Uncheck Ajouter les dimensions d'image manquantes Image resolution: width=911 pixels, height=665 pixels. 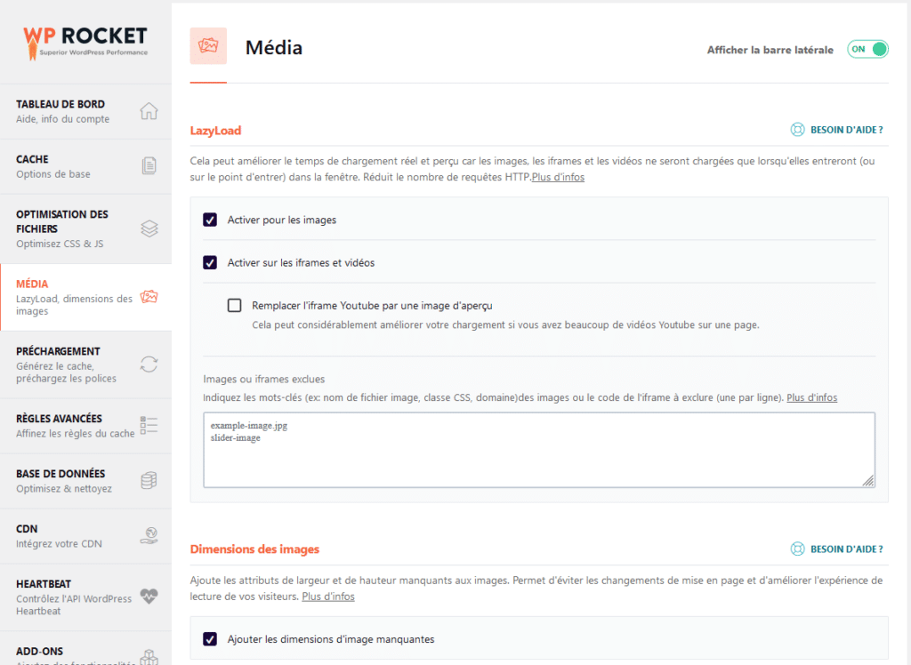pos(210,639)
